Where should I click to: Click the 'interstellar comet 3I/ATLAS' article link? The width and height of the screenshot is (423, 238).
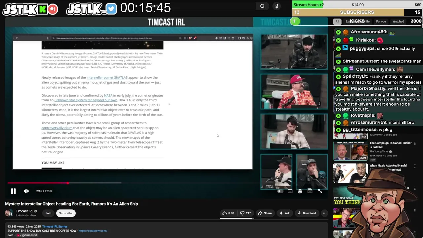tap(107, 78)
